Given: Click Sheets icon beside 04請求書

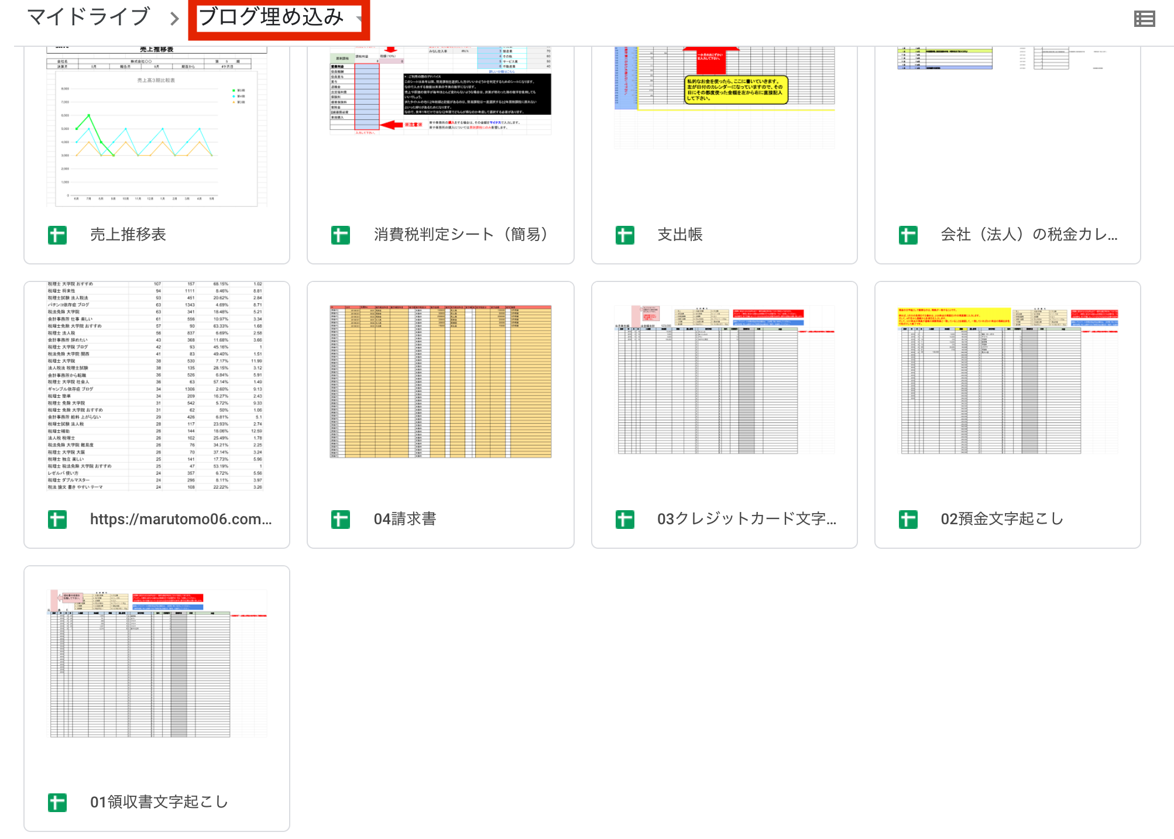Looking at the screenshot, I should (341, 520).
